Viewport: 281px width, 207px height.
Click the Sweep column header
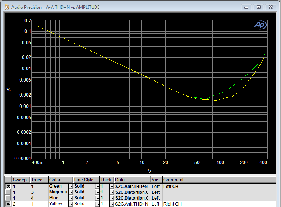click(21, 180)
